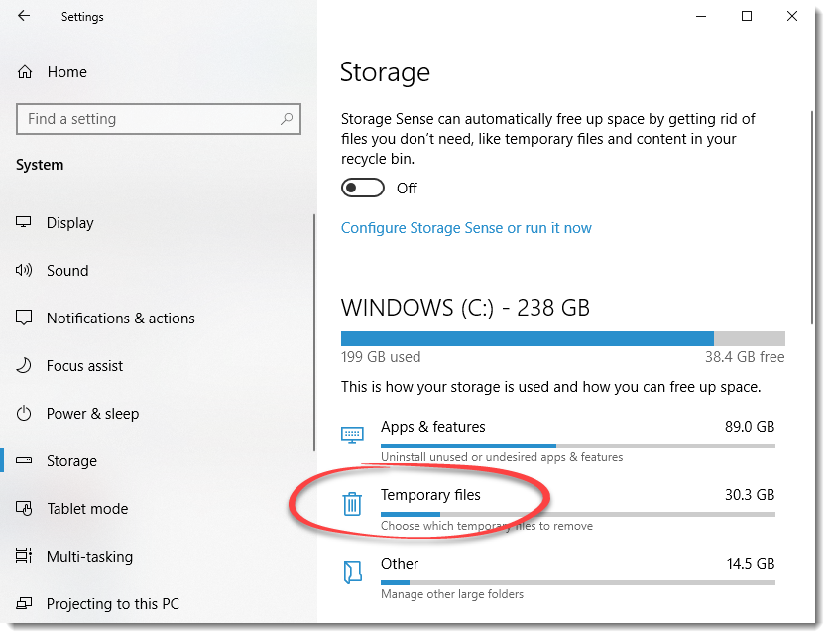830x638 pixels.
Task: Click the Tablet mode icon
Action: click(x=22, y=508)
